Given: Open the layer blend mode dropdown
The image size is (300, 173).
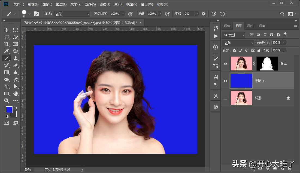Looking at the screenshot, I should (238, 43).
